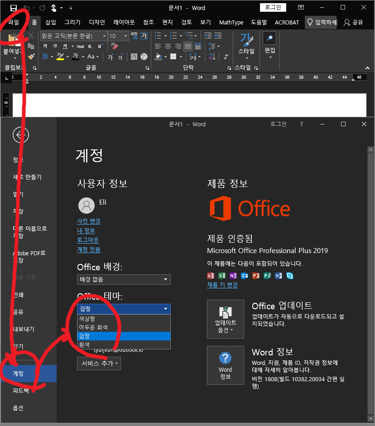Apply the black font color swatch
Image resolution: width=375 pixels, height=426 pixels.
click(x=76, y=57)
